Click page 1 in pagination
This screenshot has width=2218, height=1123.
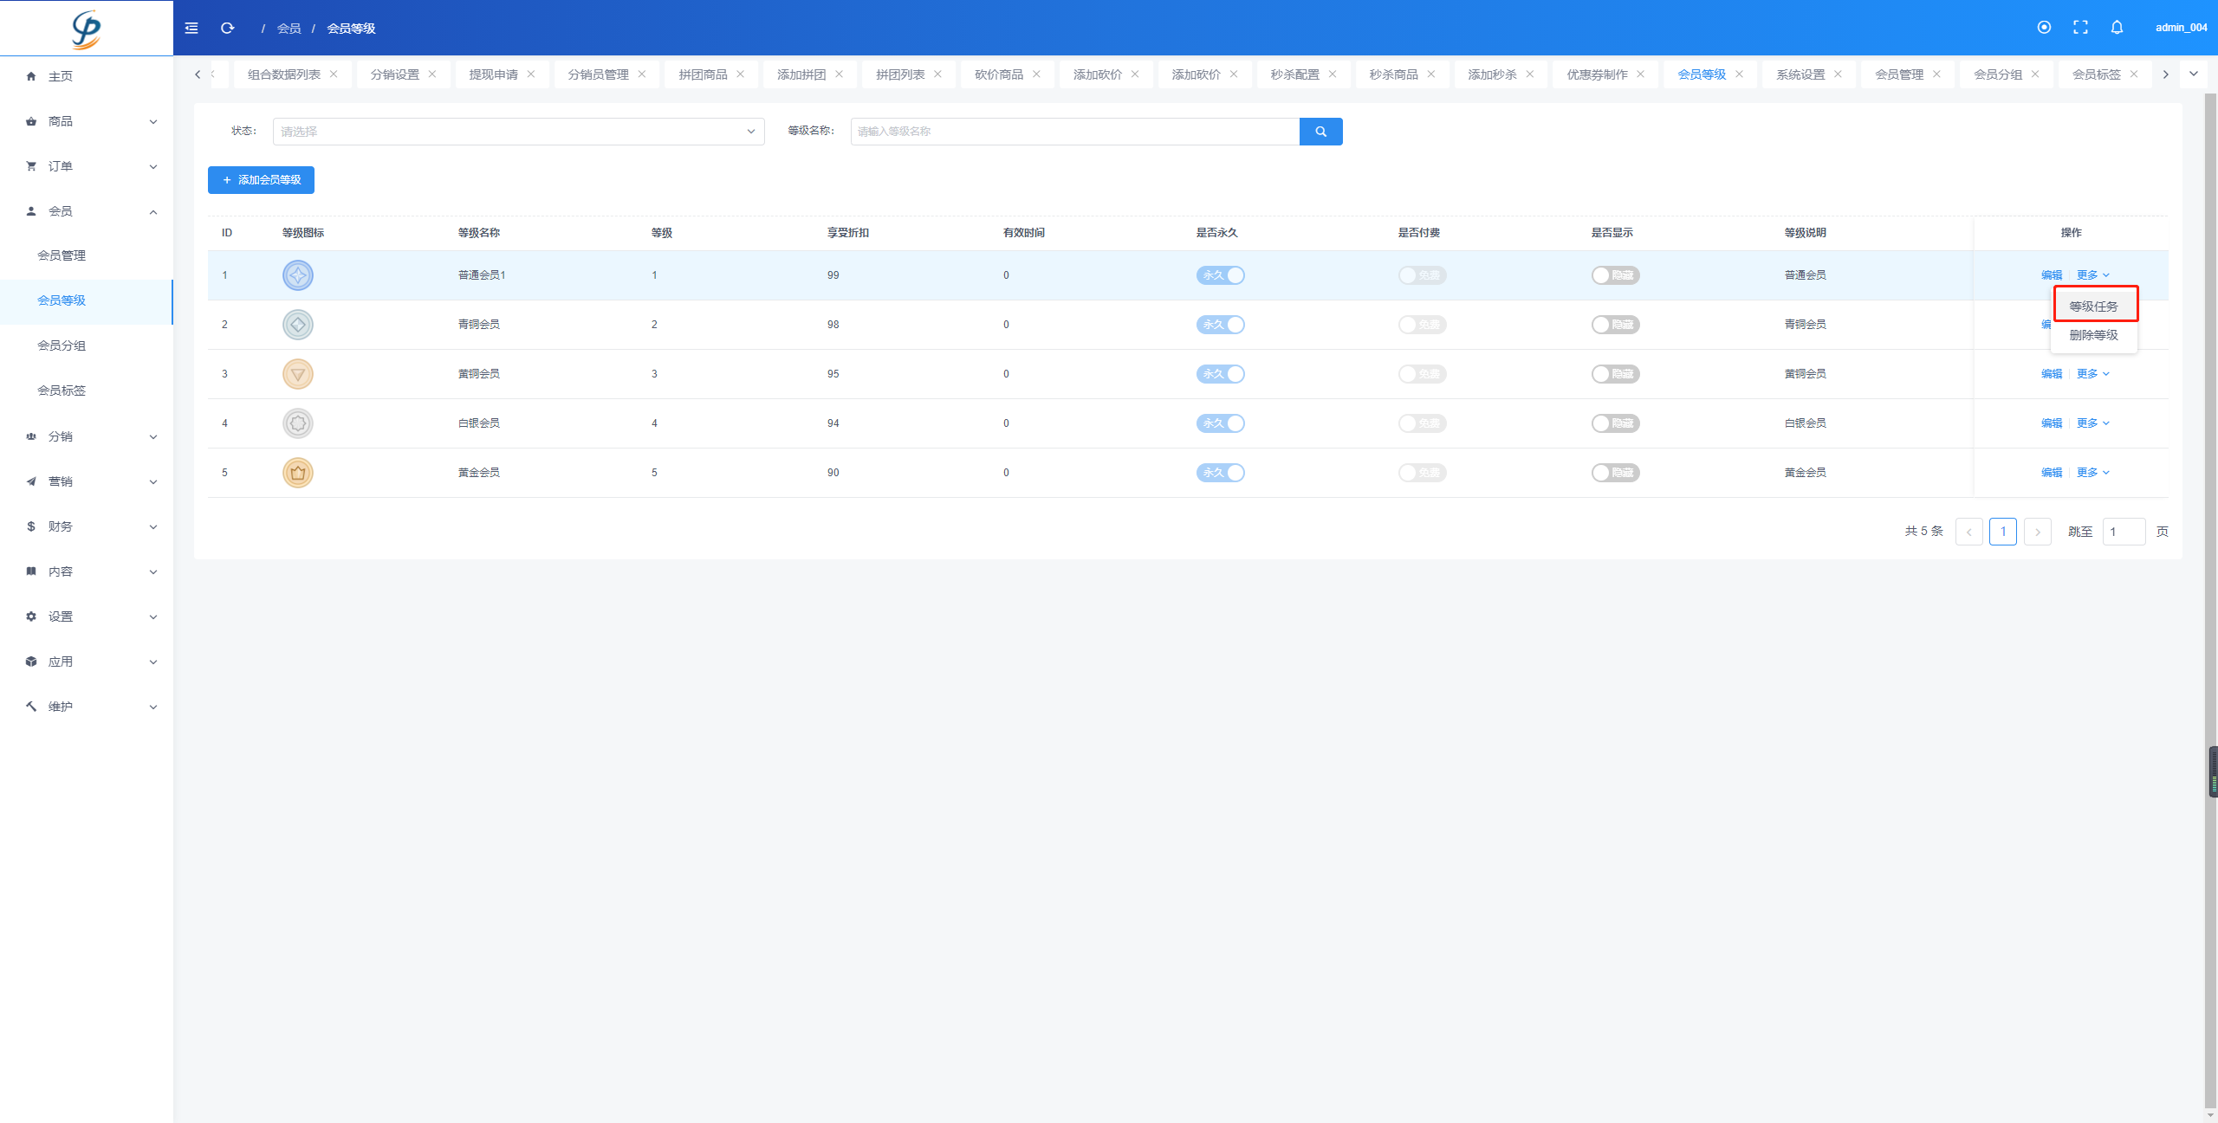2002,532
